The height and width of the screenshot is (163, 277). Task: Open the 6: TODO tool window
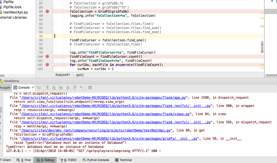[68, 160]
